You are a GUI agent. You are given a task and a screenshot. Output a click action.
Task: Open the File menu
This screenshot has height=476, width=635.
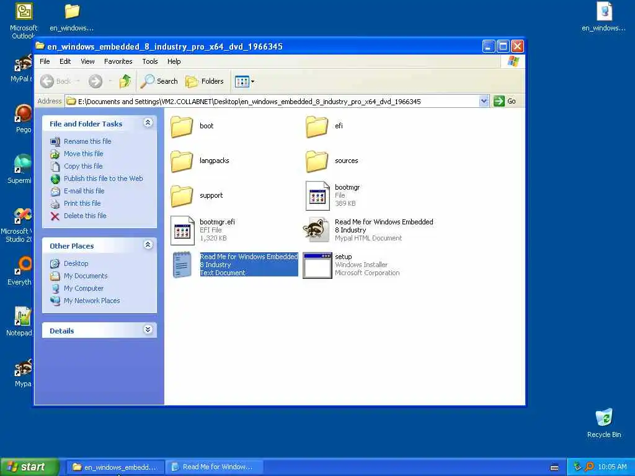coord(45,61)
